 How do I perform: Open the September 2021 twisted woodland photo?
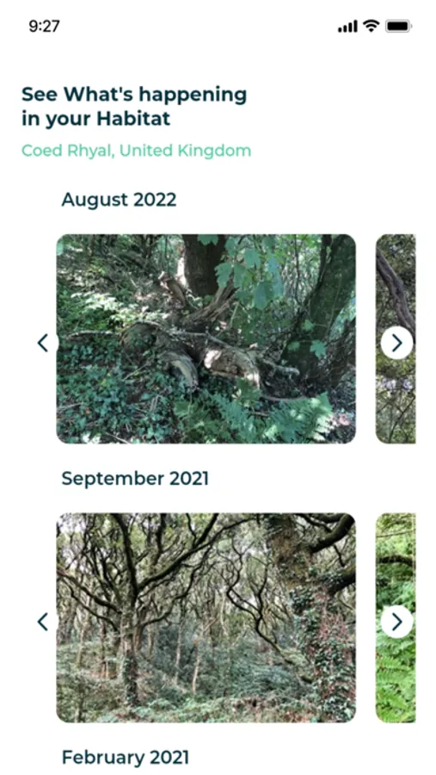tap(206, 617)
